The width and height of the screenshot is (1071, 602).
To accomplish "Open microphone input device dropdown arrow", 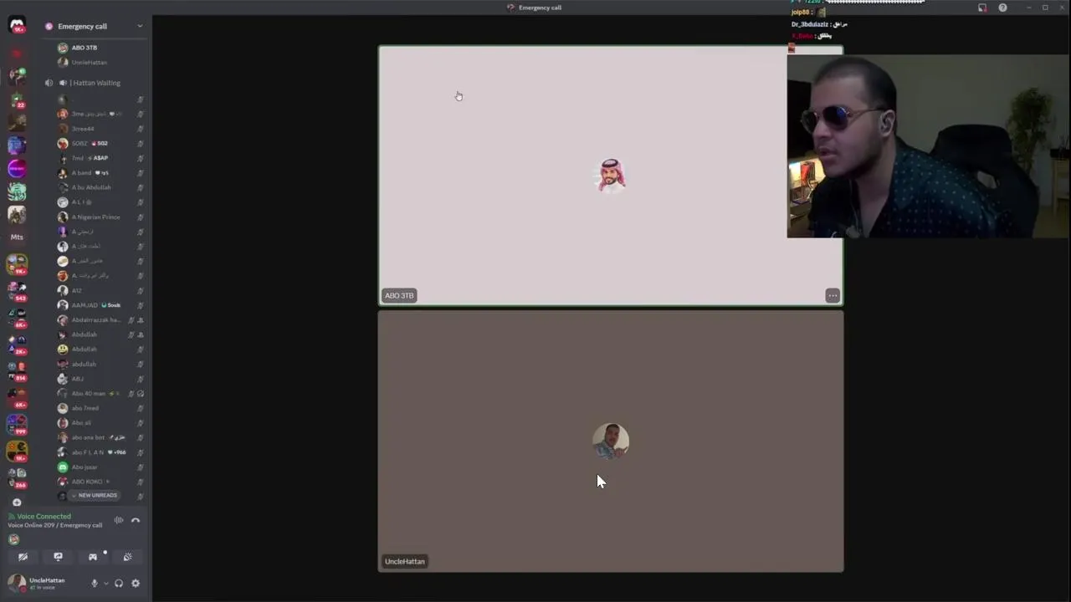I will coord(105,584).
